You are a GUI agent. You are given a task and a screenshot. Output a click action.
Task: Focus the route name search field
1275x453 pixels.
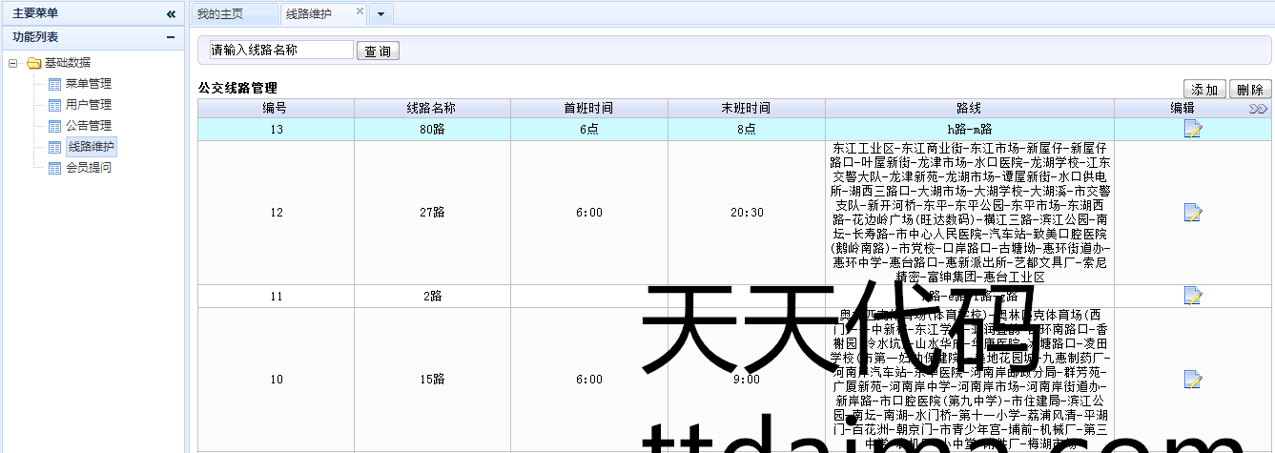click(x=280, y=51)
